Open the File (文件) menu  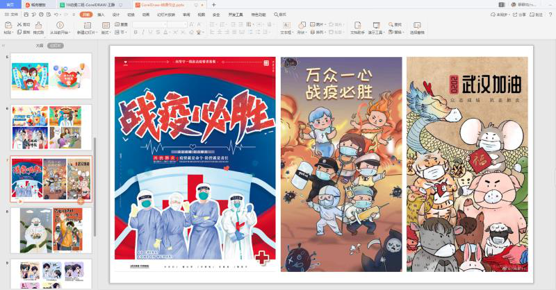(12, 15)
